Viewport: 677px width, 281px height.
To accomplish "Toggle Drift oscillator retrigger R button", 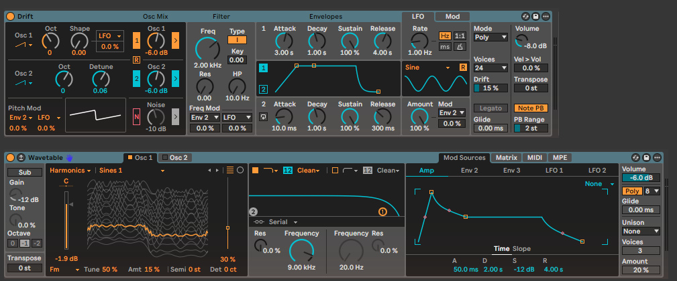I will tap(136, 60).
